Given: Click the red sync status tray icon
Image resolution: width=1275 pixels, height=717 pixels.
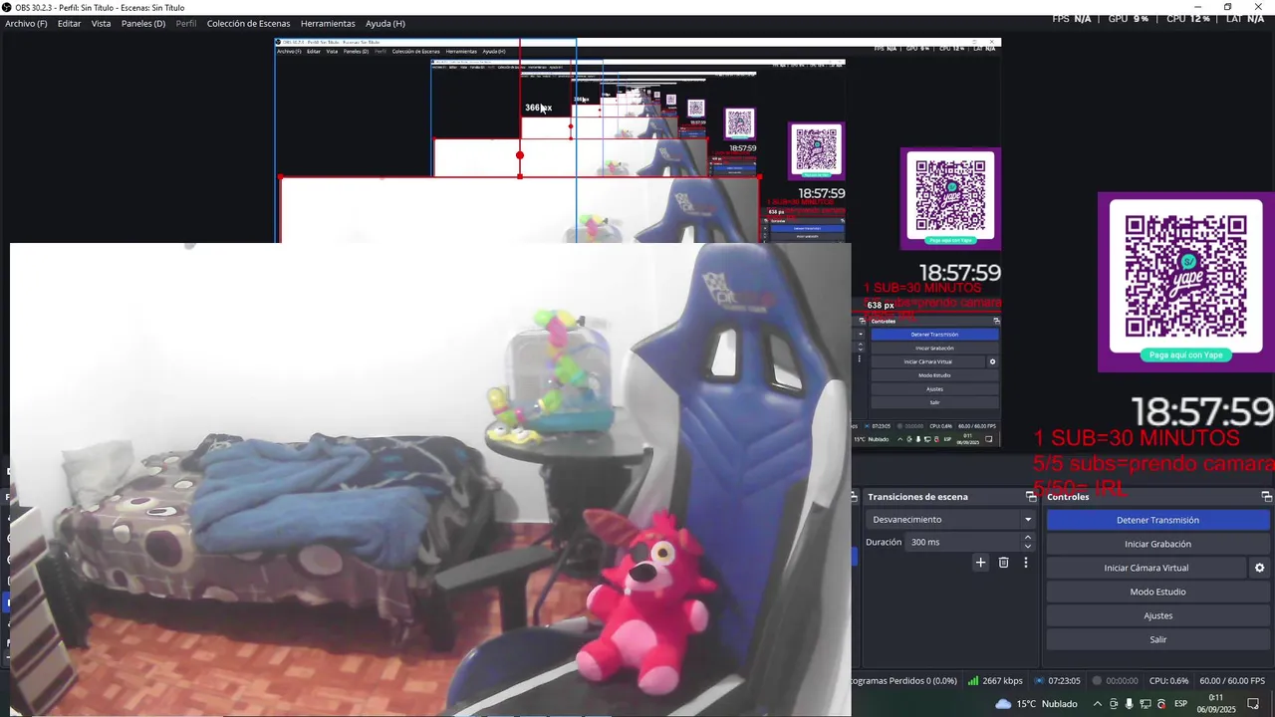Looking at the screenshot, I should 1160,703.
